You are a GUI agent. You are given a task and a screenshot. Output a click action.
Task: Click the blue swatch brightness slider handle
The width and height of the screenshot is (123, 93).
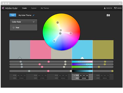tap(90, 71)
